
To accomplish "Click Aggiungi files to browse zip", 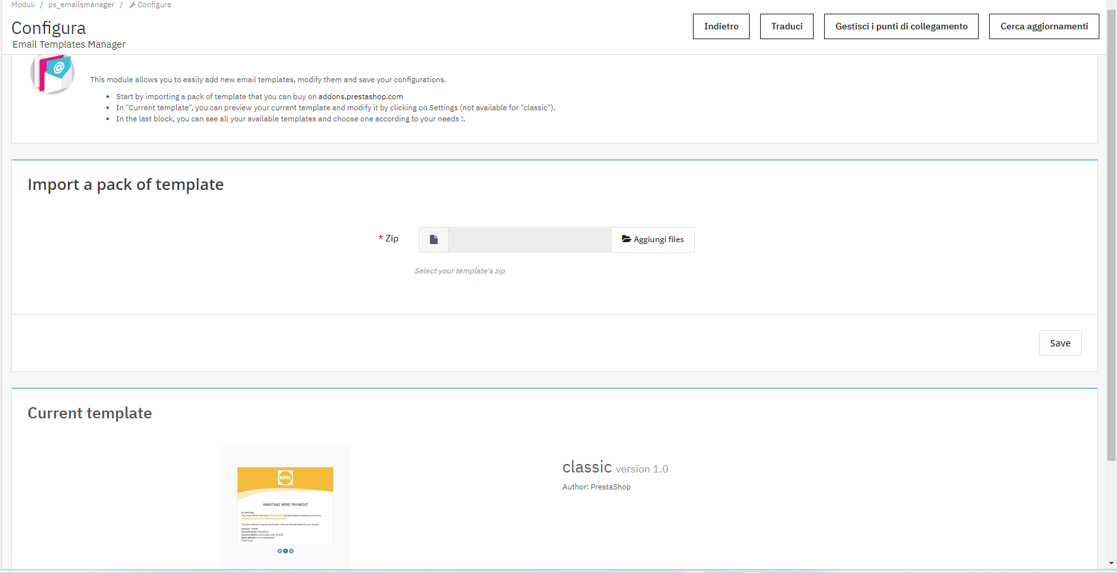I will 653,240.
